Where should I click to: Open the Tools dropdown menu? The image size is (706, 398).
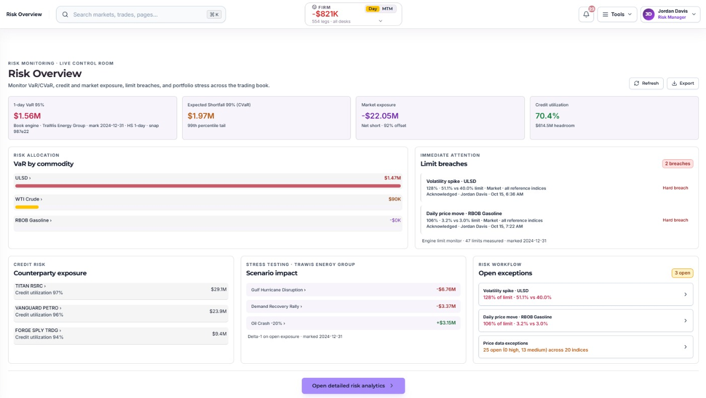pyautogui.click(x=617, y=15)
